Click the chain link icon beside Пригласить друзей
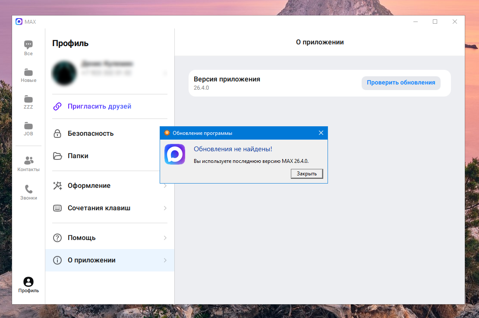The height and width of the screenshot is (318, 479). (57, 106)
